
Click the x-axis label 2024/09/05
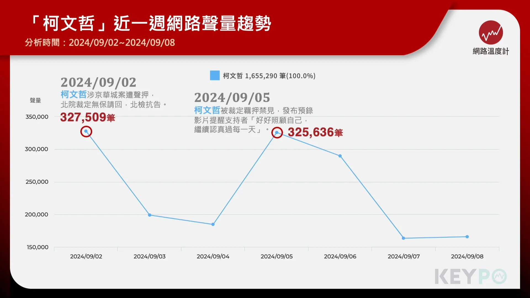pyautogui.click(x=277, y=257)
